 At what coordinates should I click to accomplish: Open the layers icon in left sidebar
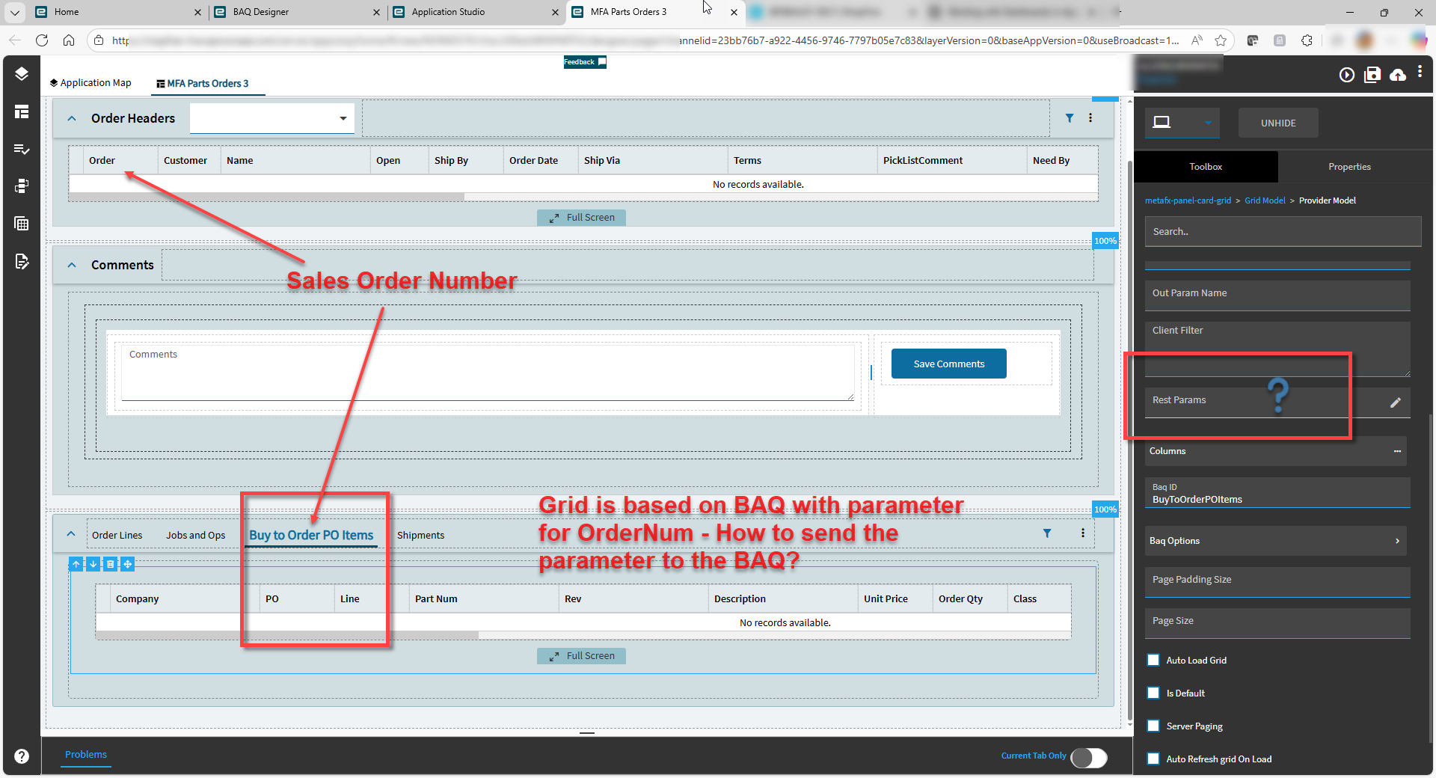pyautogui.click(x=22, y=73)
